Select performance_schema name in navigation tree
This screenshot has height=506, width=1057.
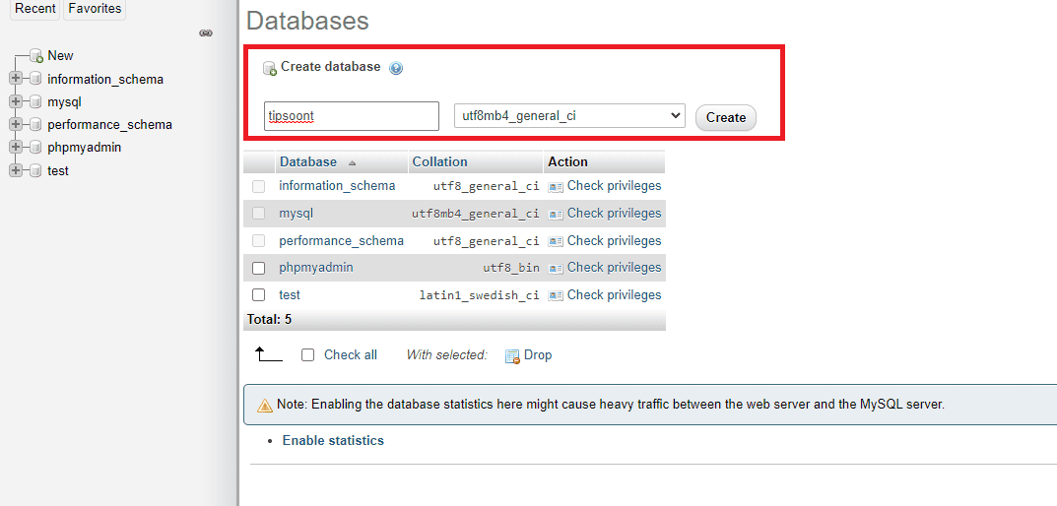pos(110,125)
